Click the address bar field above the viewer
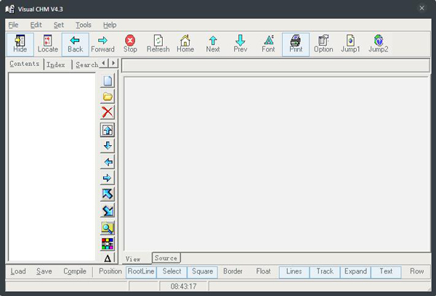 275,65
